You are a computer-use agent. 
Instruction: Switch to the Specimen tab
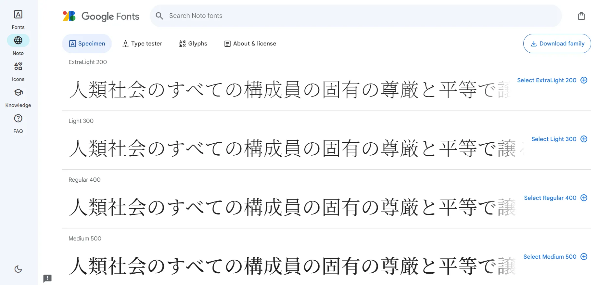[87, 44]
